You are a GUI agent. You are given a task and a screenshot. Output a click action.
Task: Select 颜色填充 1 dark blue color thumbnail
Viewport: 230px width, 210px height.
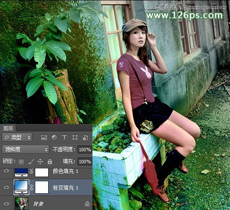click(21, 172)
